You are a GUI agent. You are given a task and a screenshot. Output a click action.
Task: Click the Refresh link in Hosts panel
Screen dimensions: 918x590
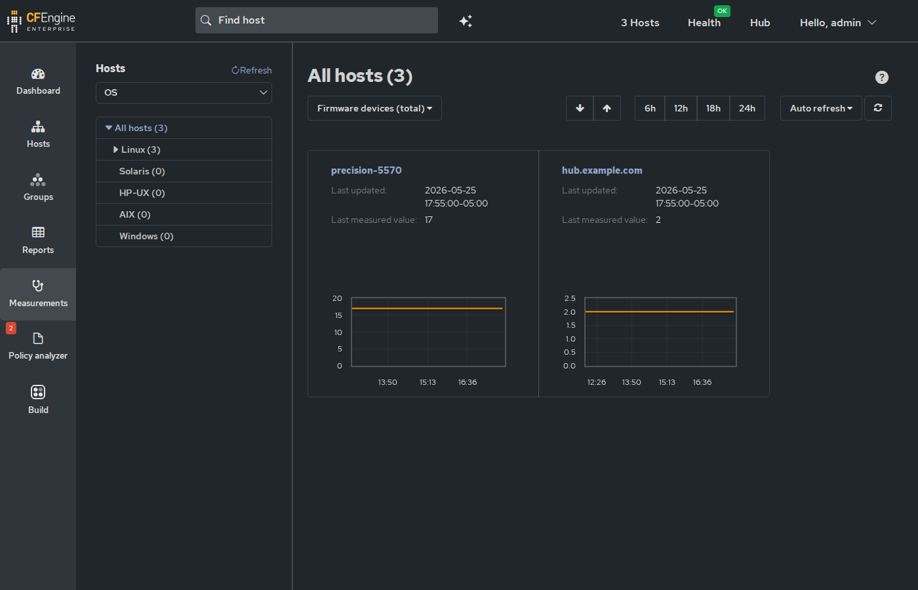(252, 70)
